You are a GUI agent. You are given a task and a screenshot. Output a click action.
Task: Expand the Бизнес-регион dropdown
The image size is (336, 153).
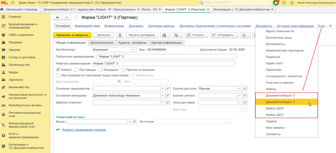click(240, 96)
